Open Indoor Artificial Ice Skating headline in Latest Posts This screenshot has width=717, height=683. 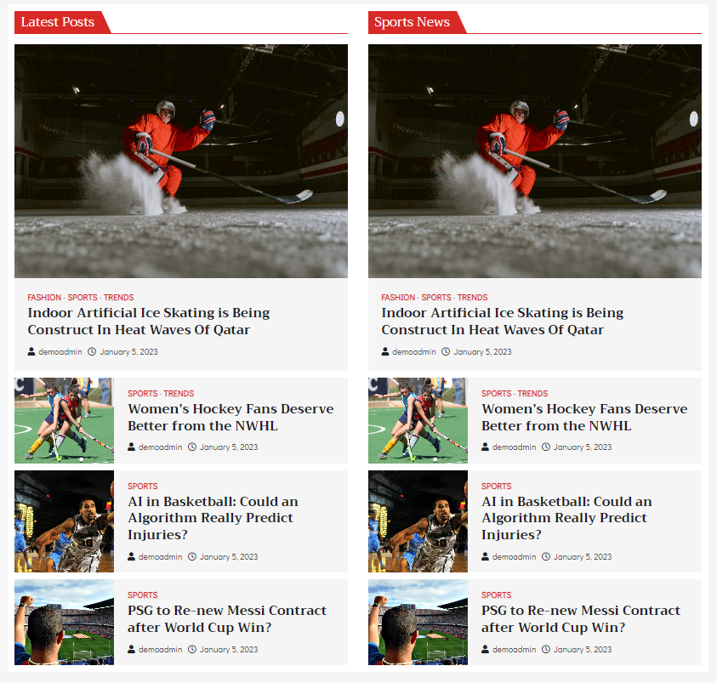(x=149, y=321)
